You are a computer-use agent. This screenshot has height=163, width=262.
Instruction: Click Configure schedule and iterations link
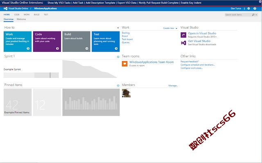coord(198,65)
